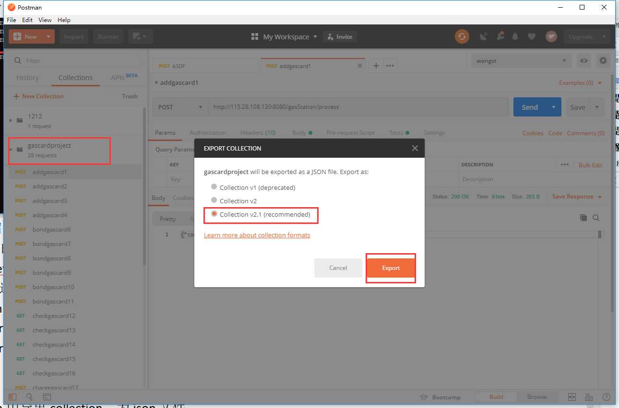This screenshot has height=408, width=619.
Task: Click the Runner button
Action: click(108, 36)
